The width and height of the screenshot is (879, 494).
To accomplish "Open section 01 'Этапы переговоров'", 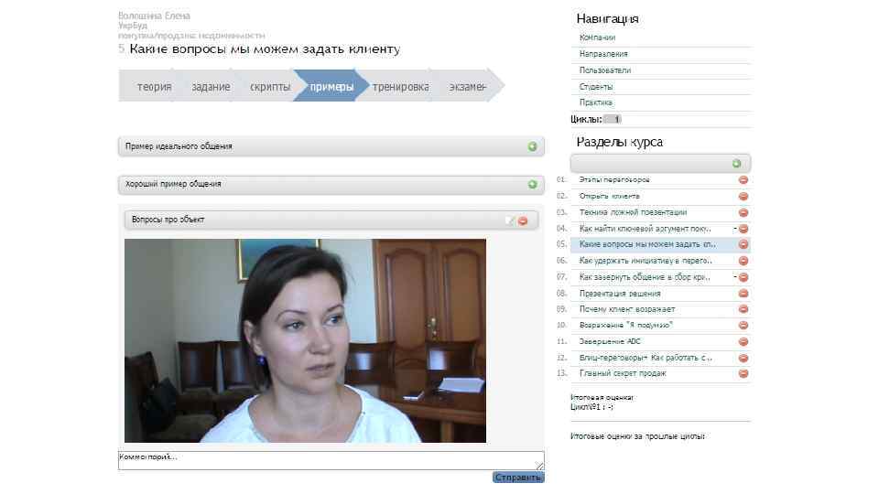I will tap(614, 180).
